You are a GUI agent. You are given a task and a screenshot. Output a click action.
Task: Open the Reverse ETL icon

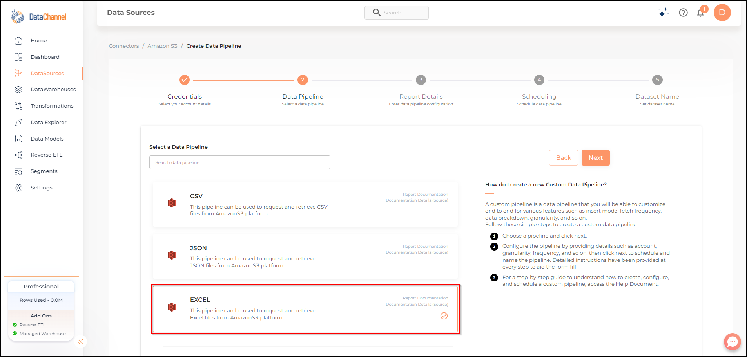tap(18, 155)
